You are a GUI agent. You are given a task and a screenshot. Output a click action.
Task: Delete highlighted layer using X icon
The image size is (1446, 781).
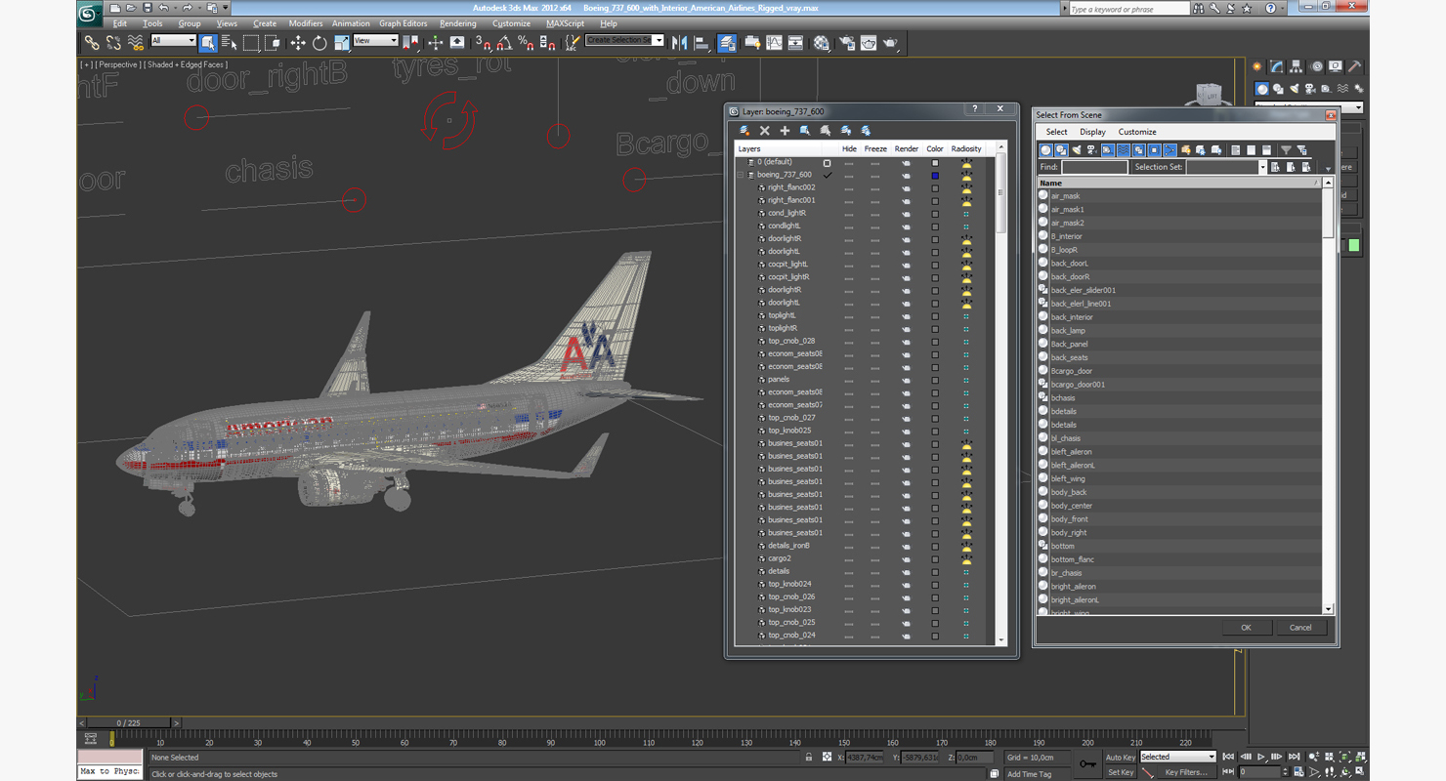coord(765,130)
